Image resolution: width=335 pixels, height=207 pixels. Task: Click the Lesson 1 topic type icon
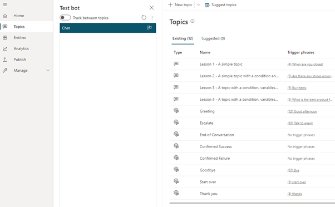point(176,63)
